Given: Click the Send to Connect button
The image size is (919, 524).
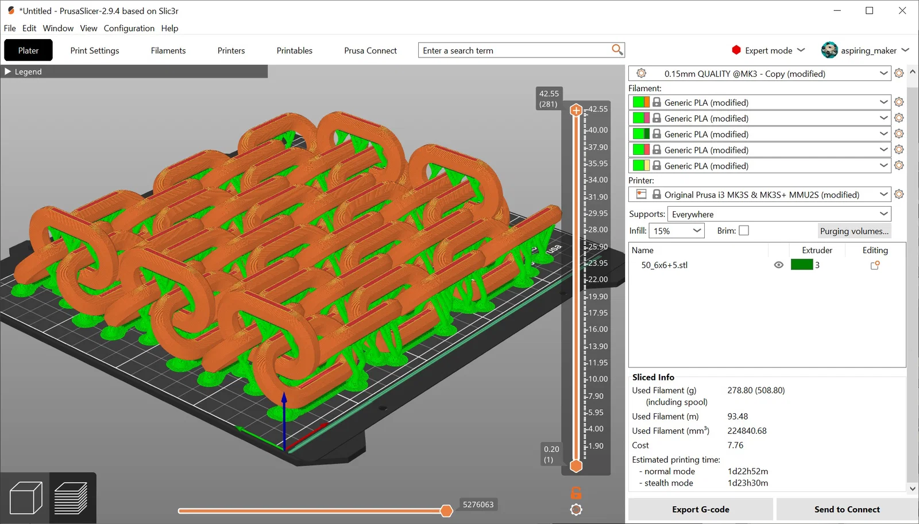Looking at the screenshot, I should (847, 509).
